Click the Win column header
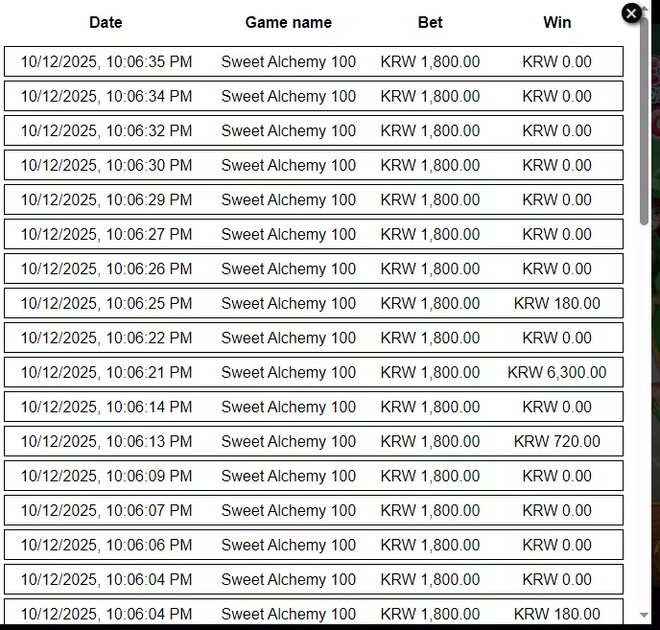Screen dimensions: 660x630 coord(556,22)
